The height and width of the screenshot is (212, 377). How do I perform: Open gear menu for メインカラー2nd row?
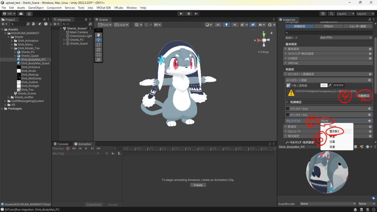369,109
